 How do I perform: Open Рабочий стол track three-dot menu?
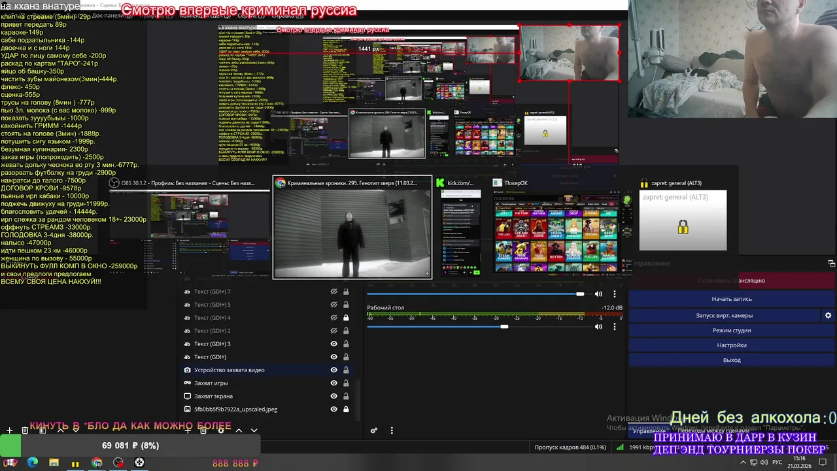click(x=614, y=326)
